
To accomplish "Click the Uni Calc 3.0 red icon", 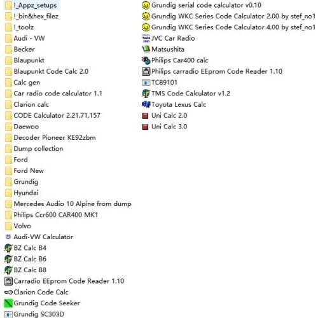I will [x=145, y=127].
